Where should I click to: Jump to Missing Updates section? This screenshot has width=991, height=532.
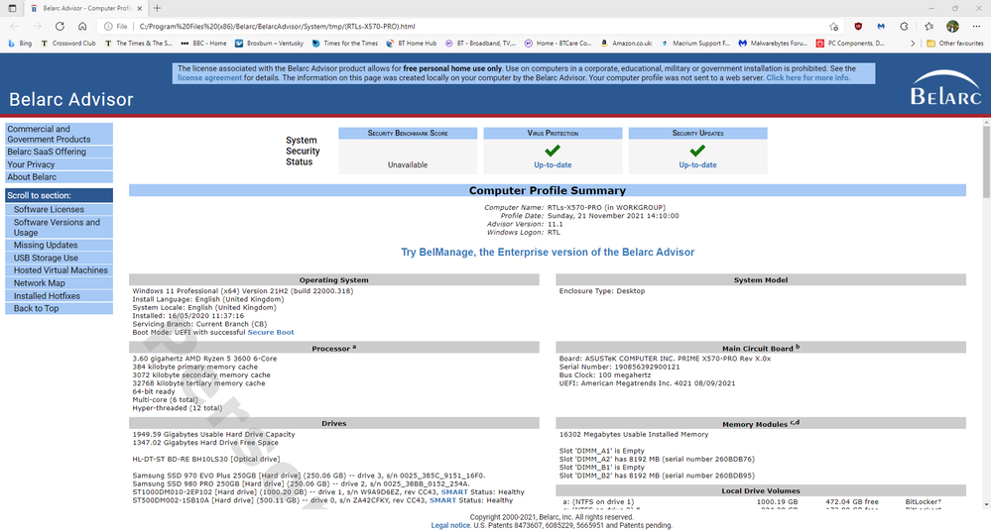(x=46, y=245)
